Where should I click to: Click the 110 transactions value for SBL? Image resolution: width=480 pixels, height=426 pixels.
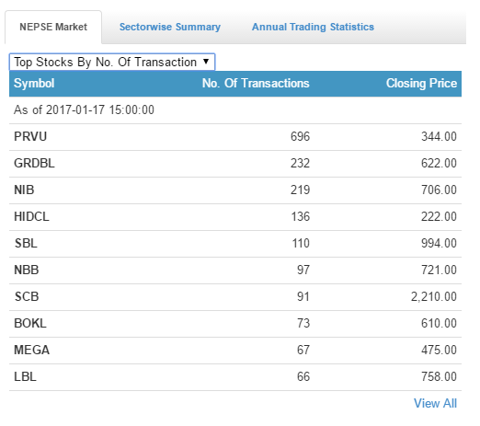pyautogui.click(x=301, y=244)
